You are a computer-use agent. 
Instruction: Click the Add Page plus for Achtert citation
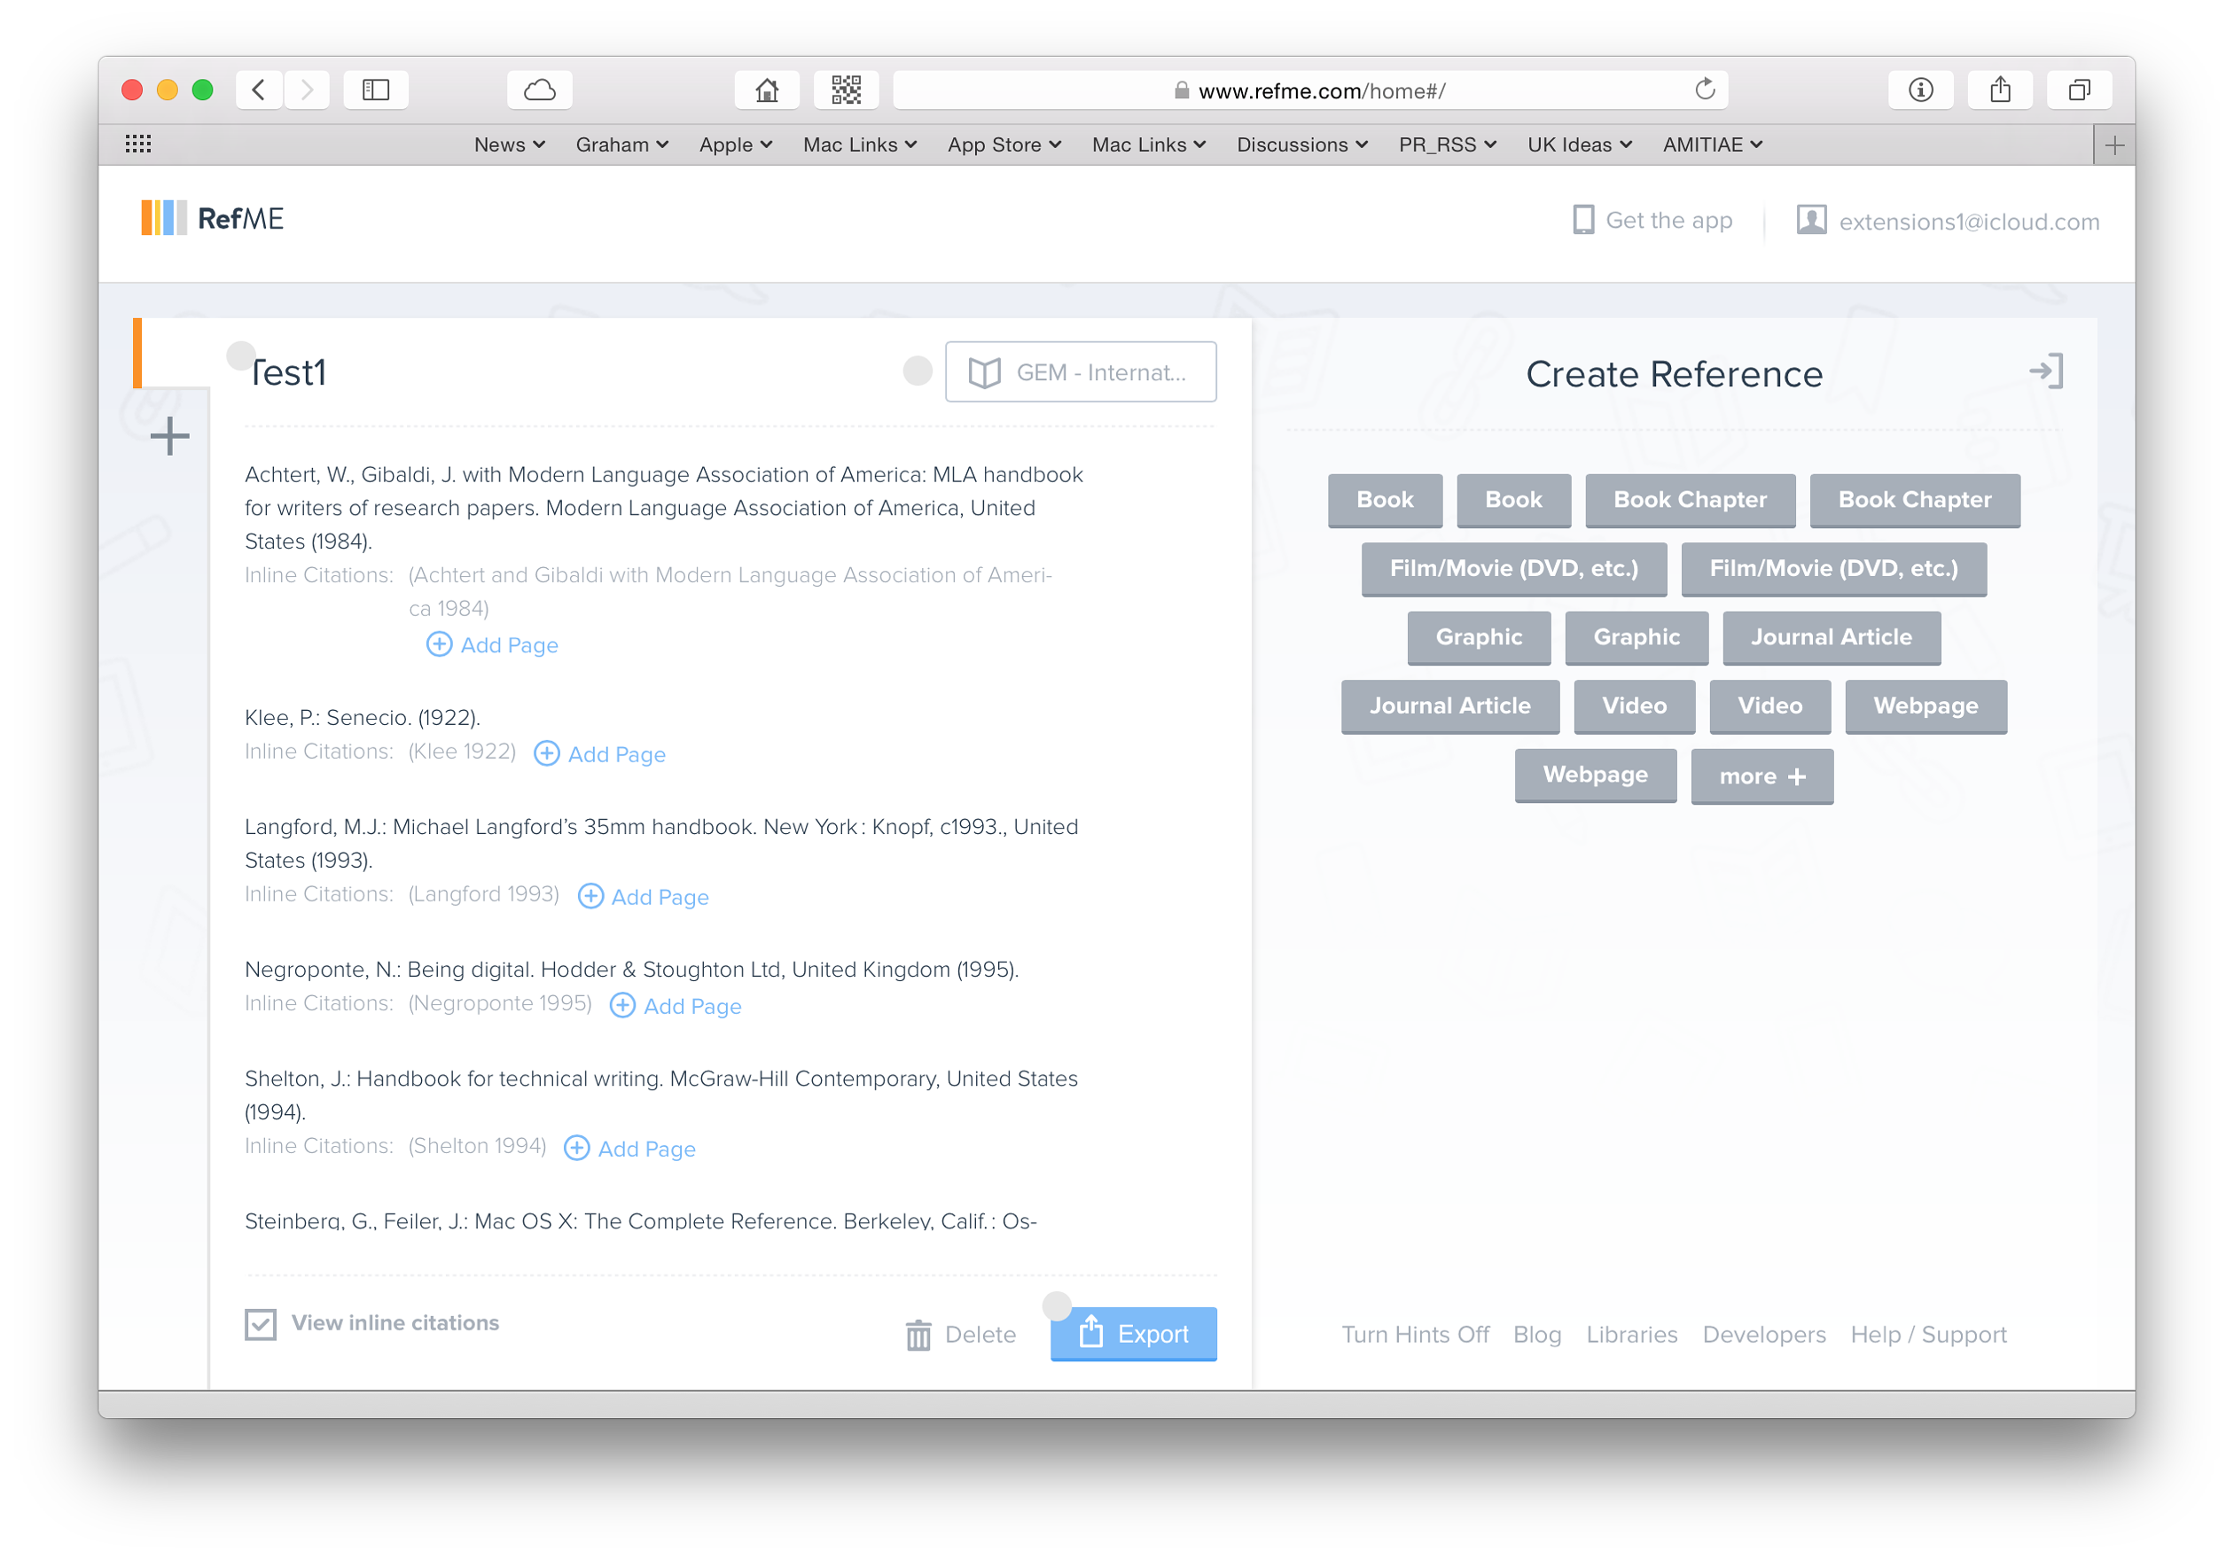click(x=440, y=645)
